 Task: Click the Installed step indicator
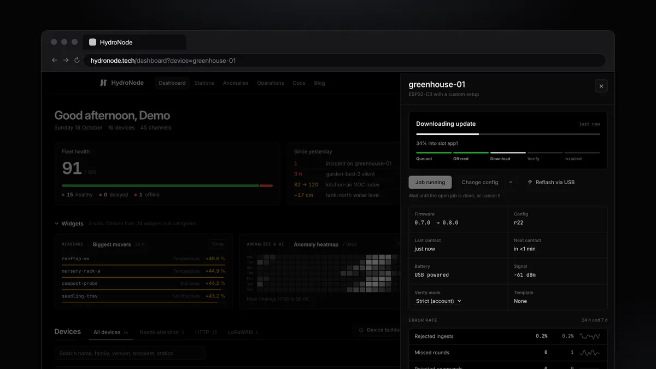582,156
